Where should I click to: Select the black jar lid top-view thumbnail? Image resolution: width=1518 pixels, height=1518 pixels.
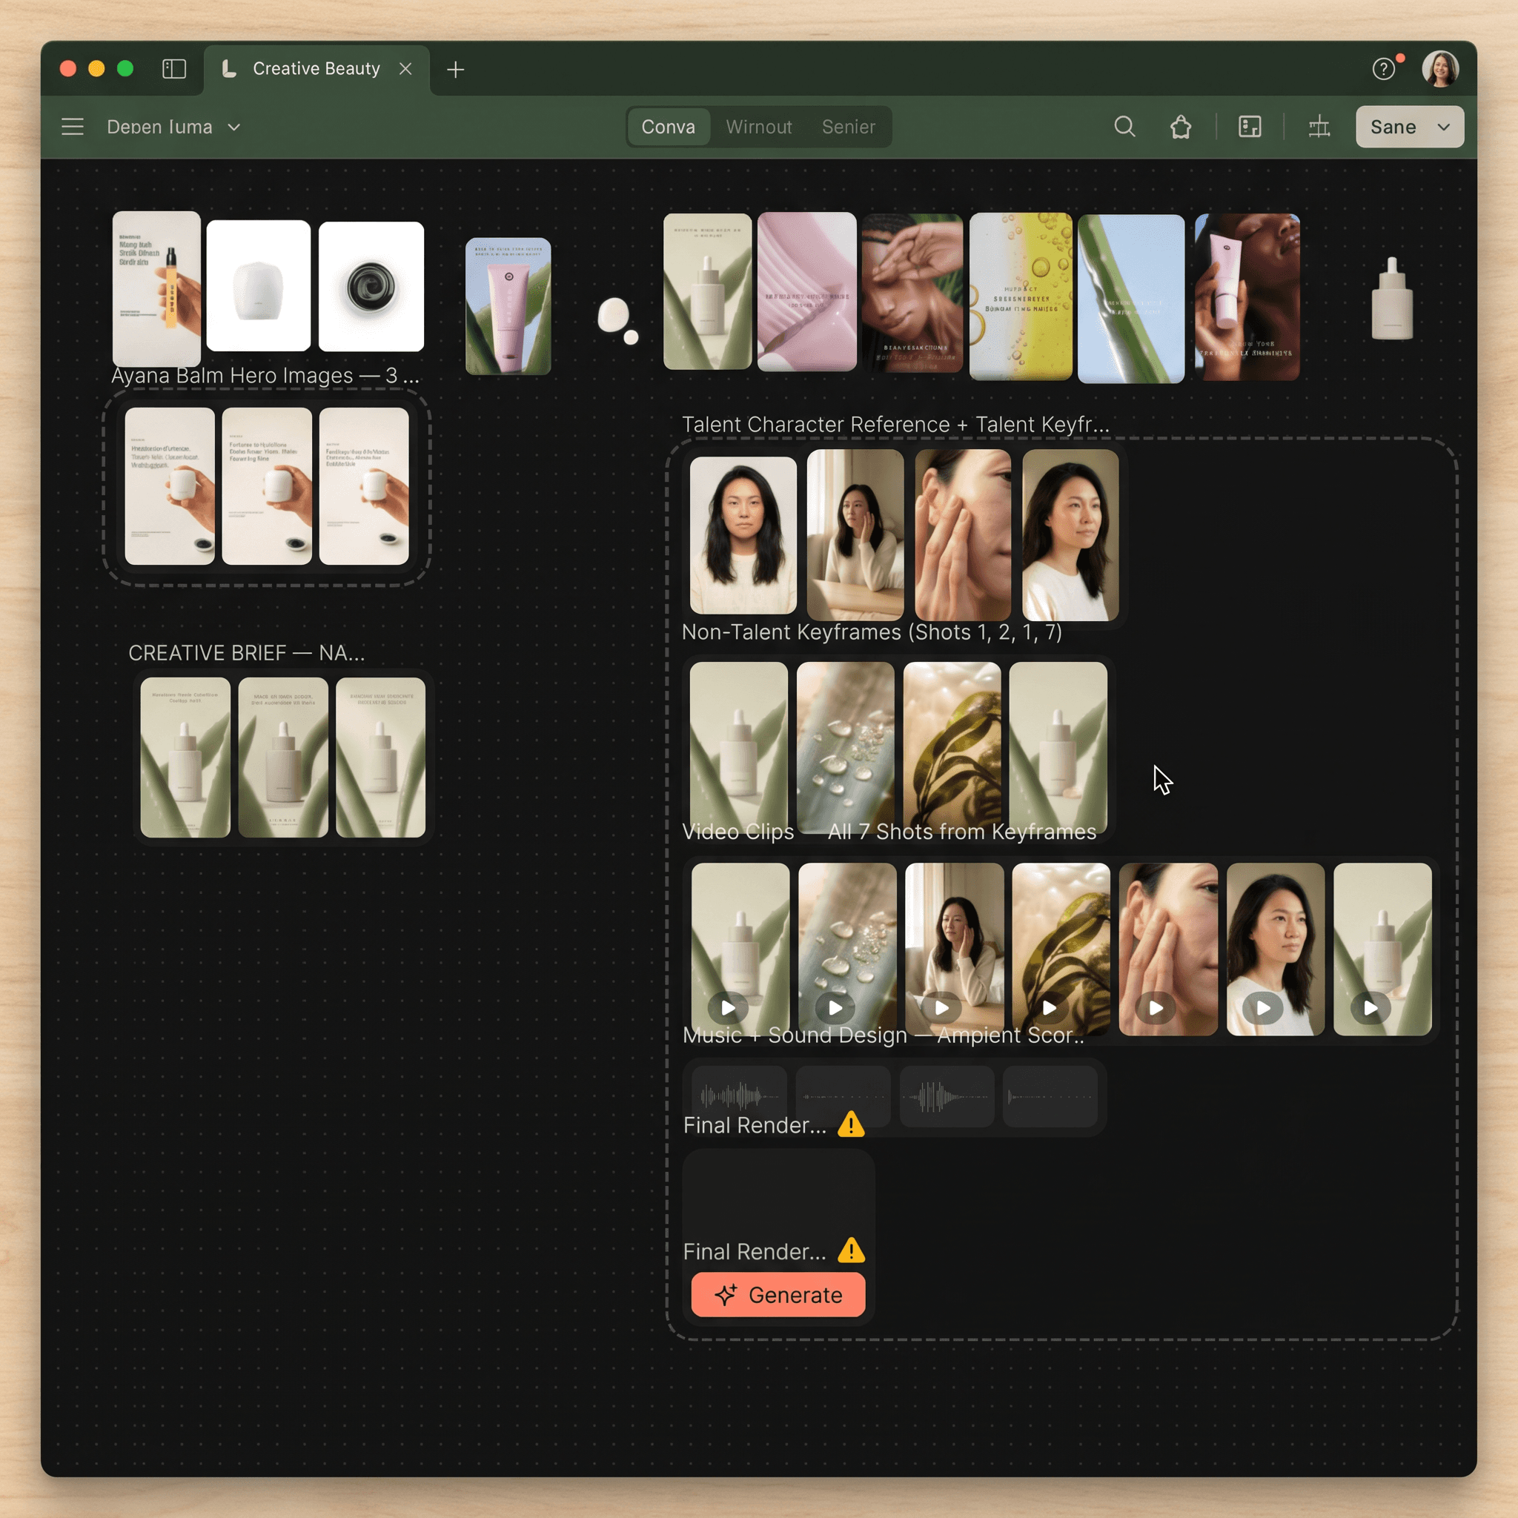(371, 286)
